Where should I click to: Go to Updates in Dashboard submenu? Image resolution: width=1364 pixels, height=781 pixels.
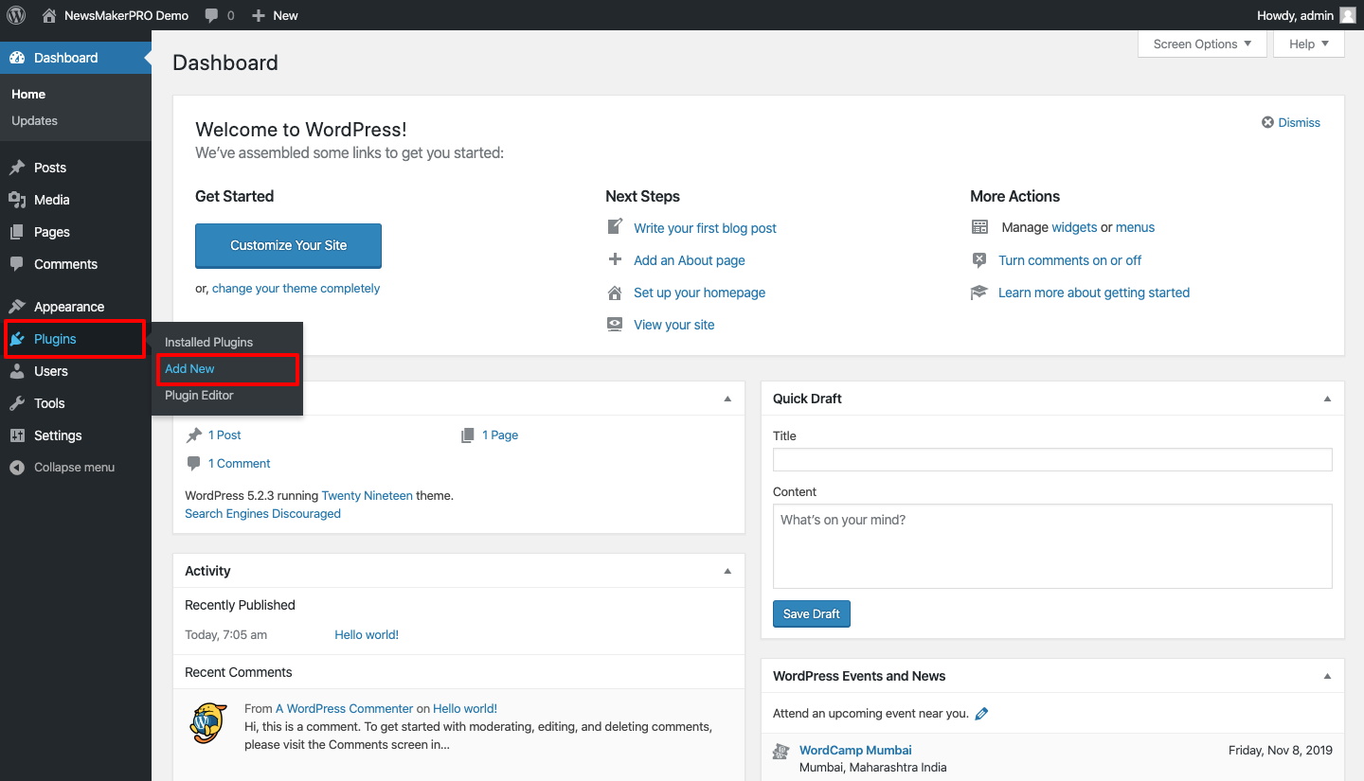coord(34,120)
